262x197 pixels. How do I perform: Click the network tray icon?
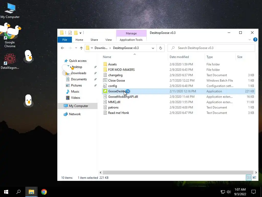[x=223, y=192]
